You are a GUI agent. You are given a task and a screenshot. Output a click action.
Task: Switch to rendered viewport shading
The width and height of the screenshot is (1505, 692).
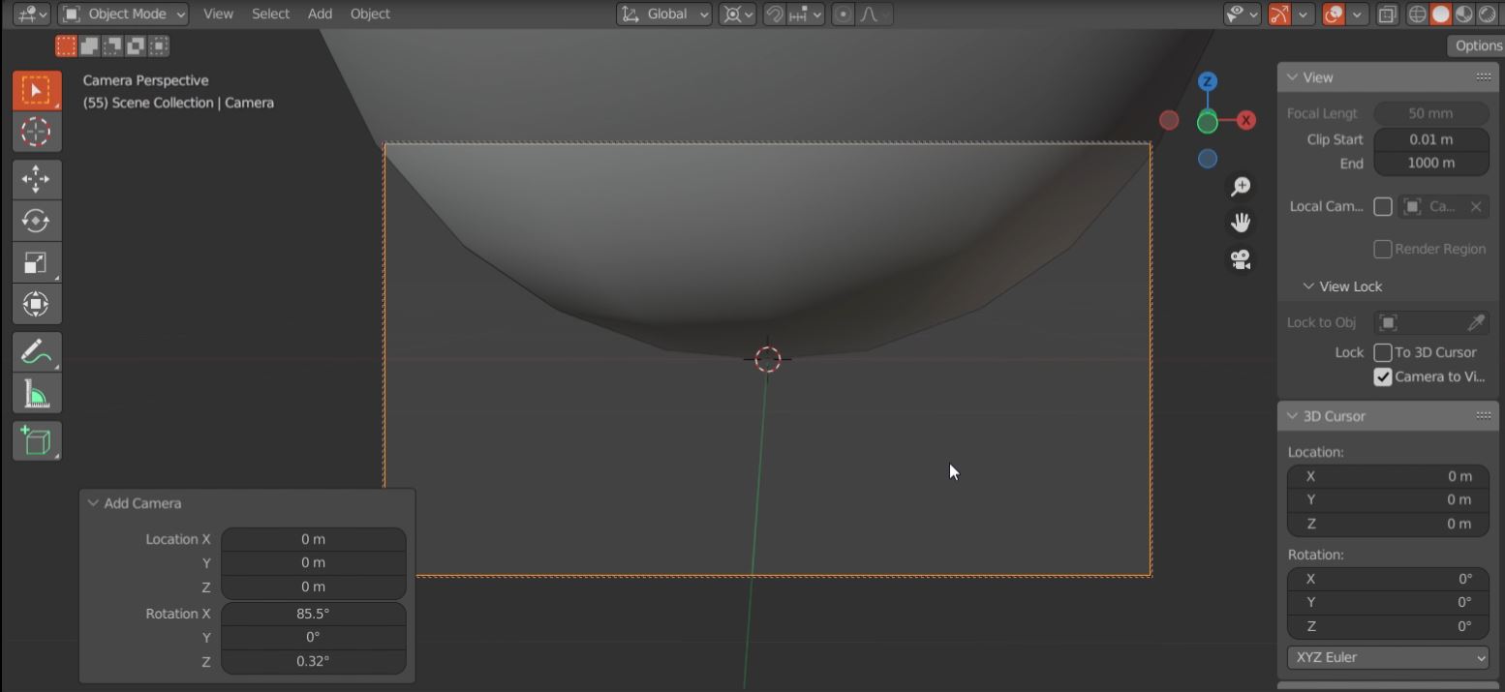coord(1485,14)
